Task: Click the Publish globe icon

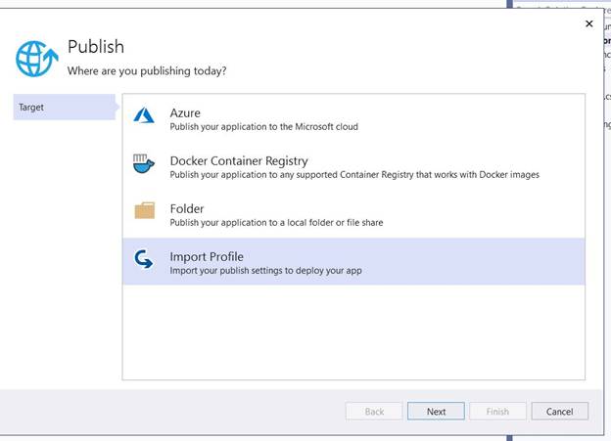Action: (x=36, y=59)
